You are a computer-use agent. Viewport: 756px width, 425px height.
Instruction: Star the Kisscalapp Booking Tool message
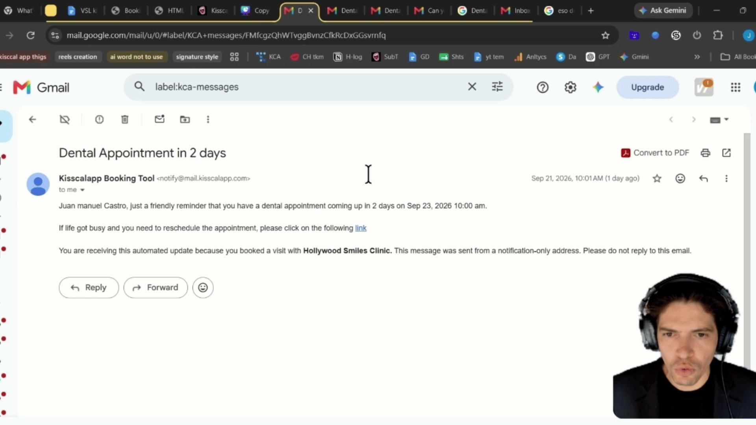point(657,179)
